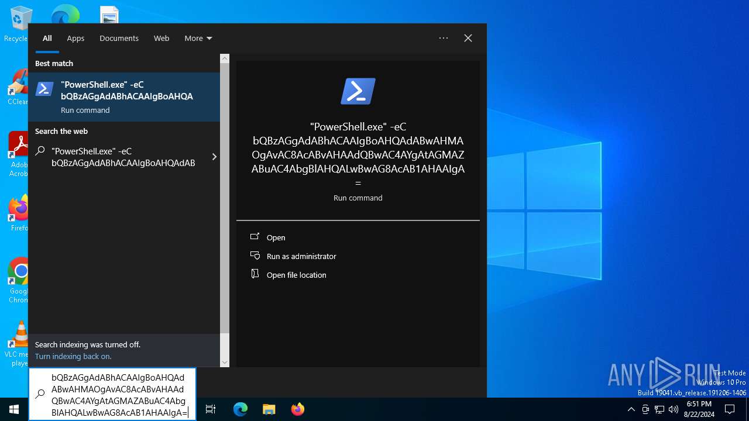Launch Microsoft Edge from the taskbar
749x421 pixels.
click(x=240, y=409)
